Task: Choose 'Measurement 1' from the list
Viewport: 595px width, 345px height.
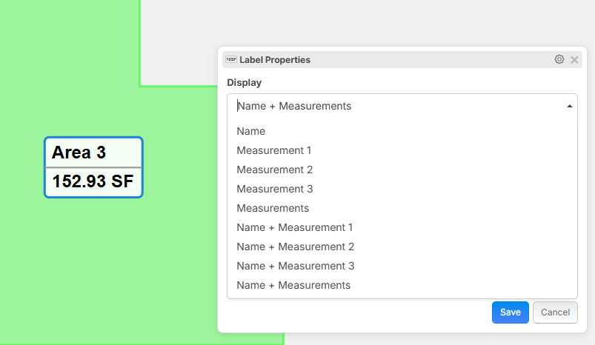Action: pos(273,150)
